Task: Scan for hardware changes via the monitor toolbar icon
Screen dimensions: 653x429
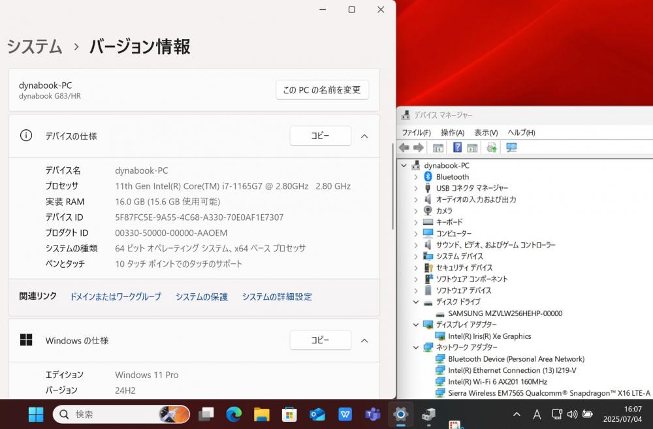Action: (x=511, y=148)
